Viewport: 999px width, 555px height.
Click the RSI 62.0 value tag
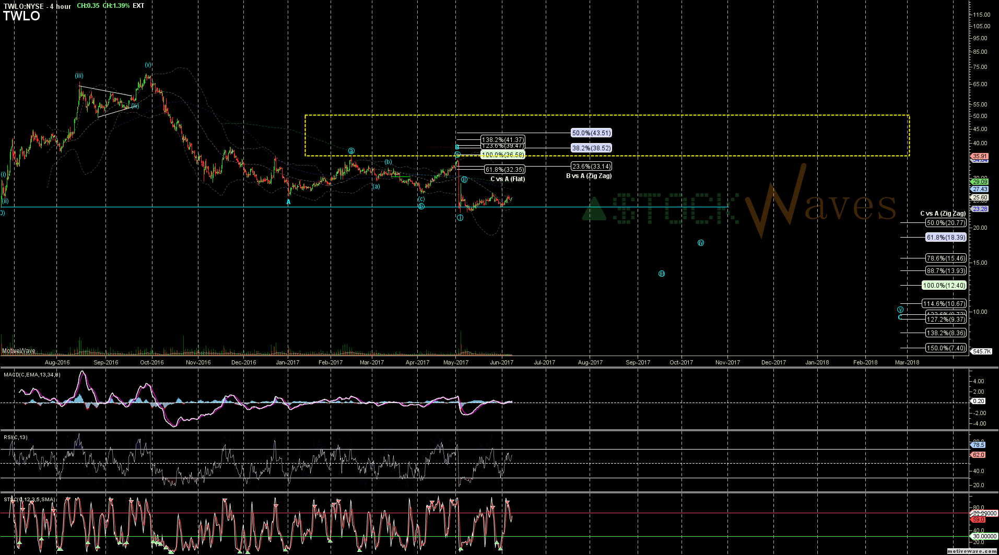click(978, 455)
